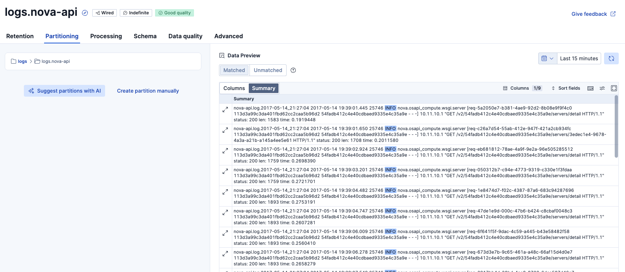The image size is (625, 272).
Task: Refresh the data preview
Action: [x=611, y=58]
